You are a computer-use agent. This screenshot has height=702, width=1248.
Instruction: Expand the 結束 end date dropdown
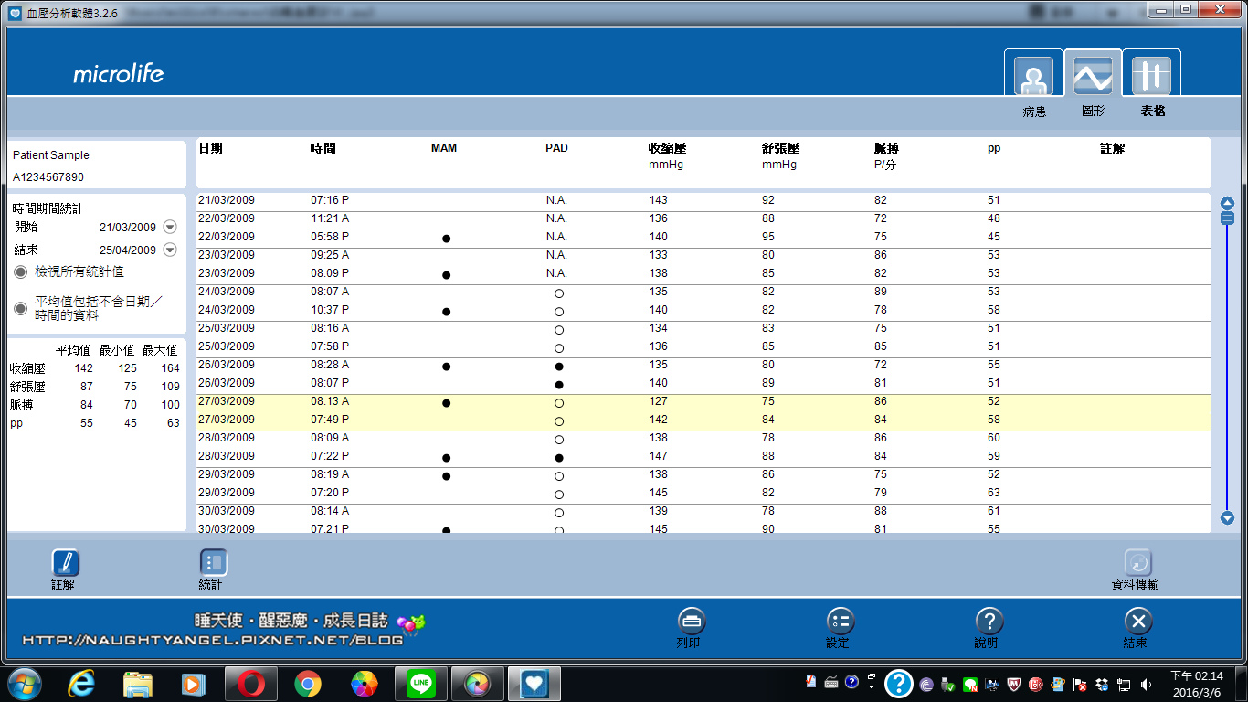click(x=170, y=250)
